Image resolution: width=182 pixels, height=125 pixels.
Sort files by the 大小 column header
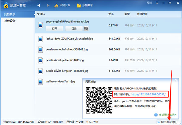coord(111,14)
